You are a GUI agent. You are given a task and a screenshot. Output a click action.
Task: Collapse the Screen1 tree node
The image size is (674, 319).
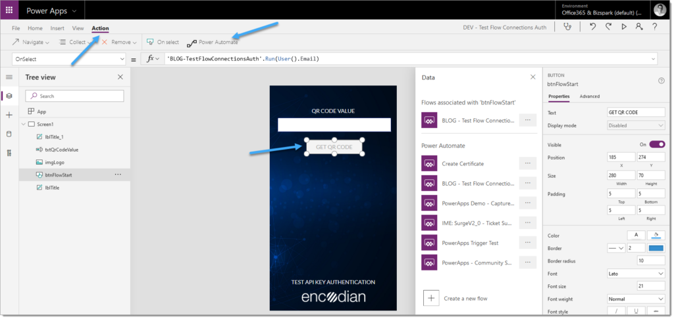(x=23, y=124)
